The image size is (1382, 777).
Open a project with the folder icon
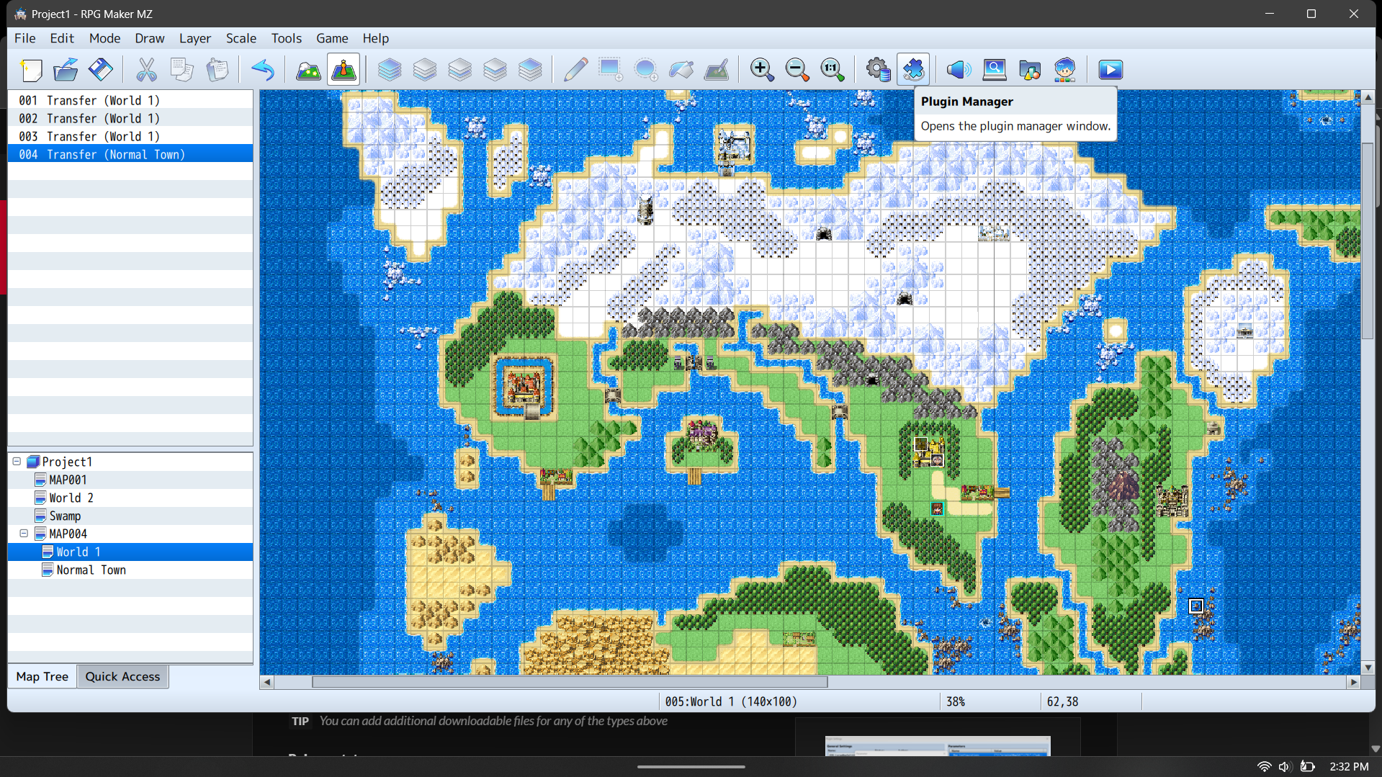(66, 70)
